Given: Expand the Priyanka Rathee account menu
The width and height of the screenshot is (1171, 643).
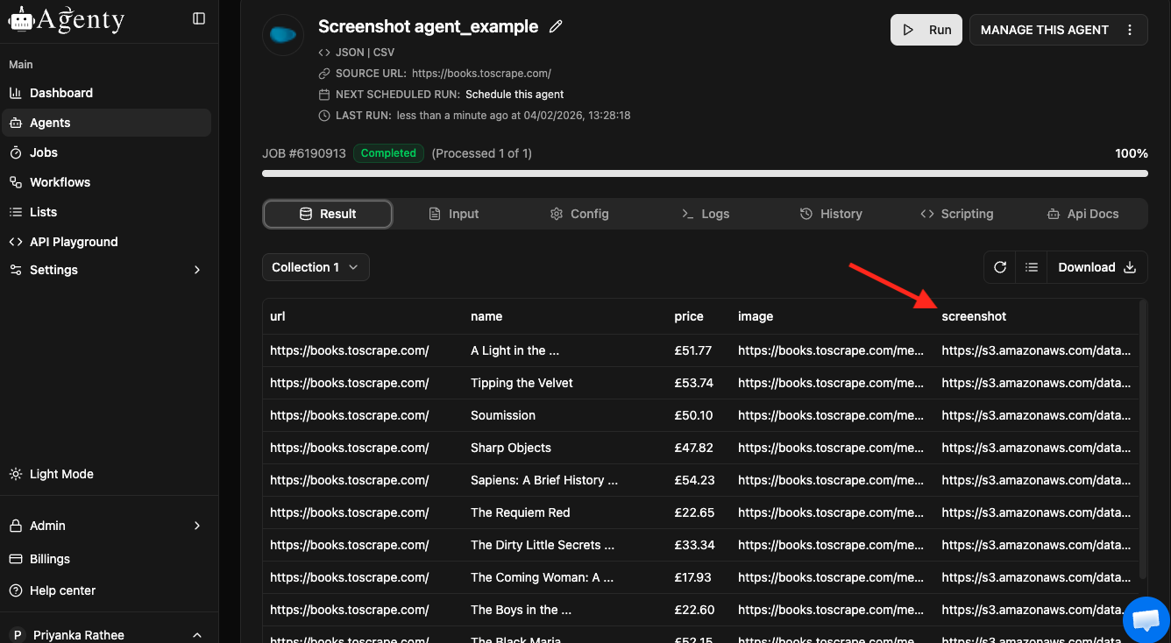Looking at the screenshot, I should (196, 635).
